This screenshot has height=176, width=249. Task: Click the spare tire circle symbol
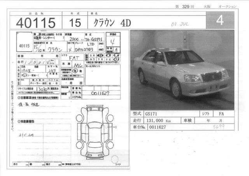pyautogui.click(x=115, y=159)
